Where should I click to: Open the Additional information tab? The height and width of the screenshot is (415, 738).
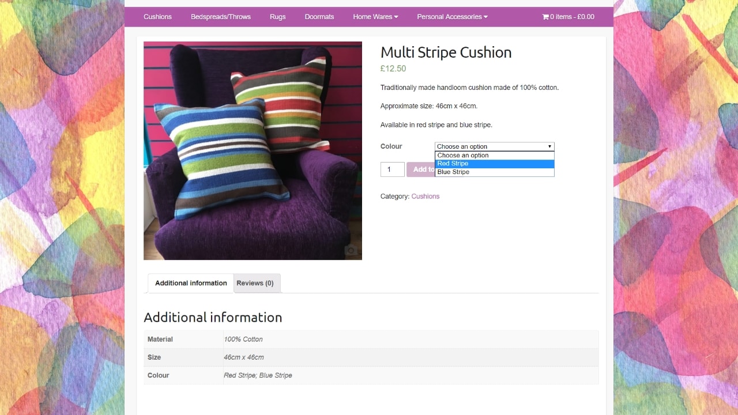[x=190, y=283]
